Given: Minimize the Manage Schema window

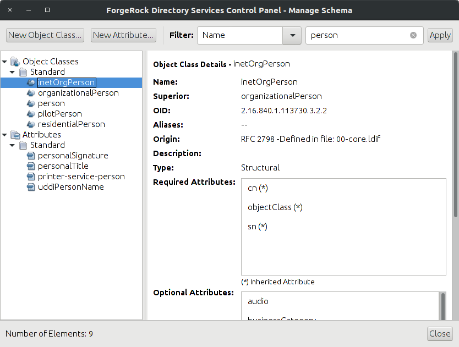Looking at the screenshot, I should coord(29,10).
